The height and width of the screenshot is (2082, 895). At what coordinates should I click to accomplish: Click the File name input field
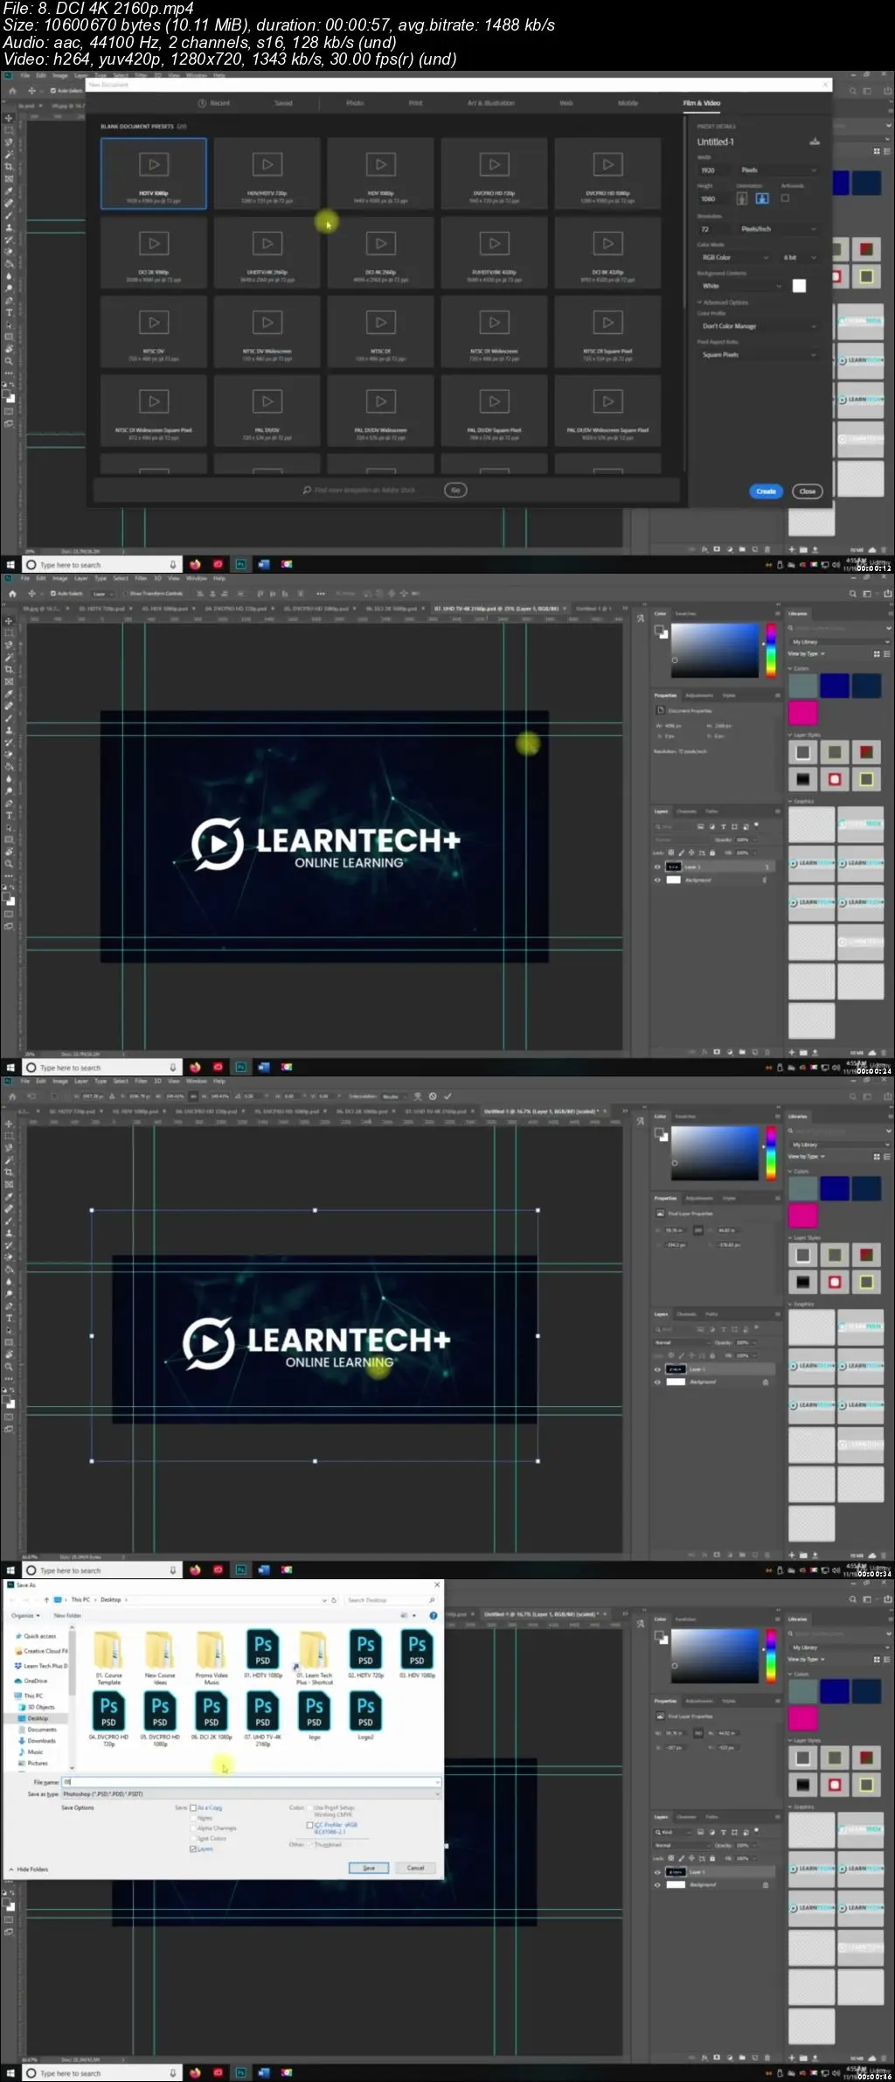[x=250, y=1782]
